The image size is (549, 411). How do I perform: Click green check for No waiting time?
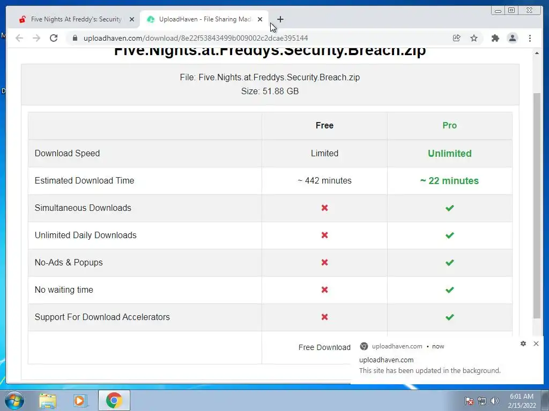450,290
